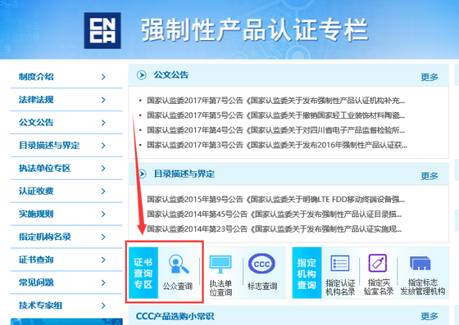Click 指定实验室名录 text label

378,287
